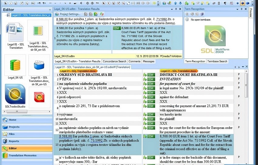The width and height of the screenshot is (258, 165).
Task: Collapse the Editor navigation pane chevron
Action: click(x=50, y=10)
